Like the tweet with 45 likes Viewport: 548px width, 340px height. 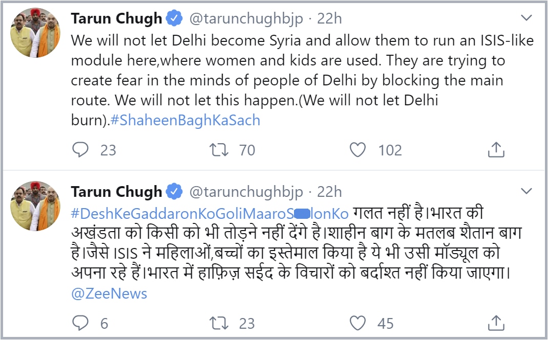pos(357,323)
